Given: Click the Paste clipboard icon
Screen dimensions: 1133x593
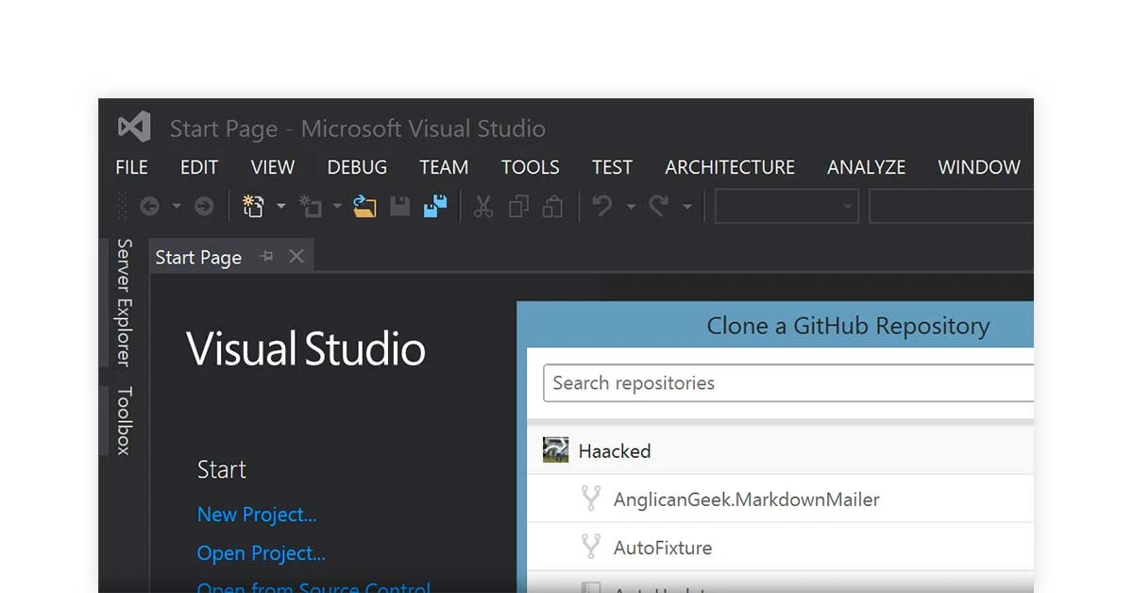Looking at the screenshot, I should [x=553, y=207].
